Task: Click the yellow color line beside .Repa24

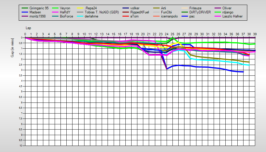Action: [80, 8]
